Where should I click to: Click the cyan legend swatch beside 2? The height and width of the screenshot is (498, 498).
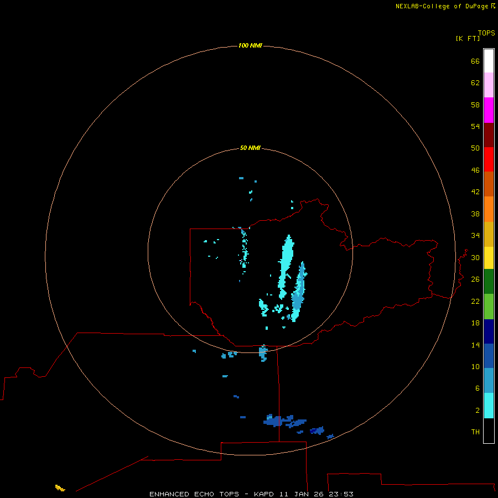[489, 406]
